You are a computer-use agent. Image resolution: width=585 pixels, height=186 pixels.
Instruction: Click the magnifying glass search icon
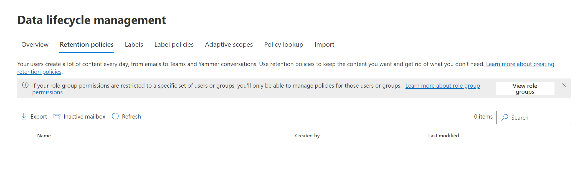pyautogui.click(x=505, y=117)
